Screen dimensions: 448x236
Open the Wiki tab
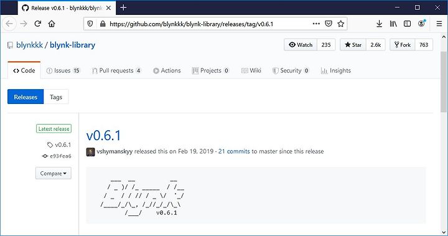coord(251,70)
